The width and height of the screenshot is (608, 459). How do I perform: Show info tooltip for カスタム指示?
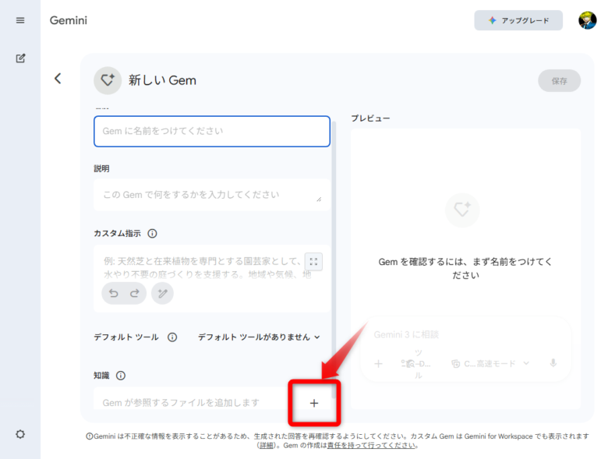click(x=152, y=233)
